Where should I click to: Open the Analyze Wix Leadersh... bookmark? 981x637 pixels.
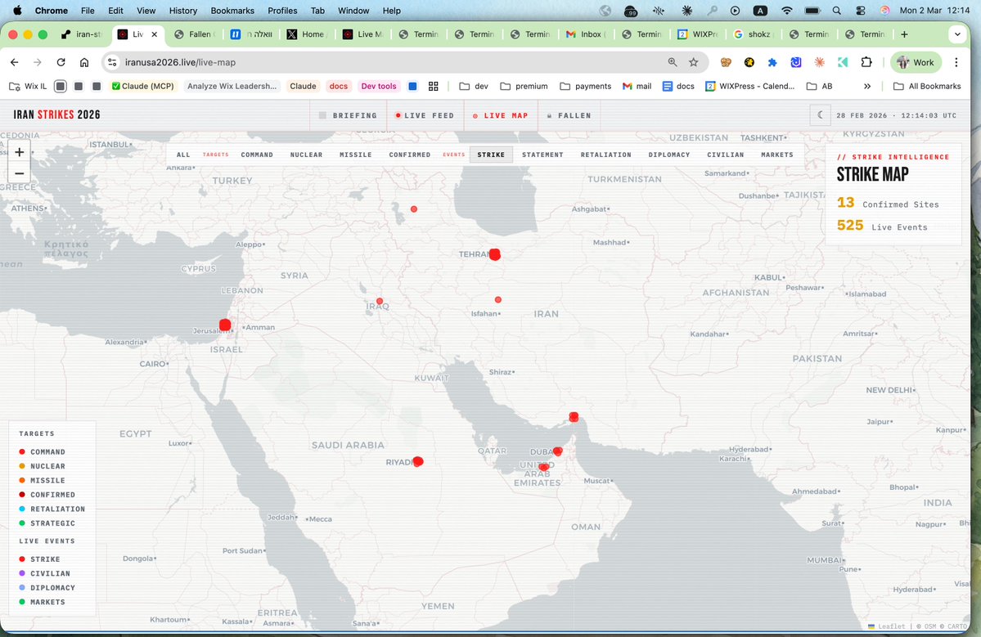click(x=232, y=86)
